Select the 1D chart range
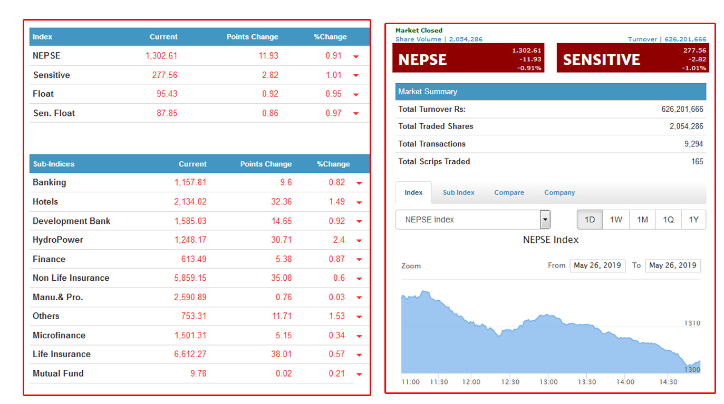 click(590, 220)
